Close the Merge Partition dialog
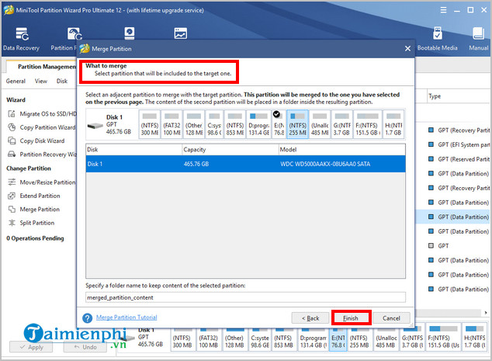Image resolution: width=492 pixels, height=361 pixels. click(407, 48)
